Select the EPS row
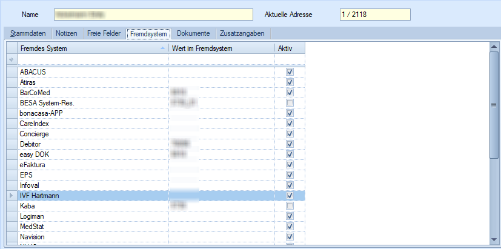 (x=156, y=175)
